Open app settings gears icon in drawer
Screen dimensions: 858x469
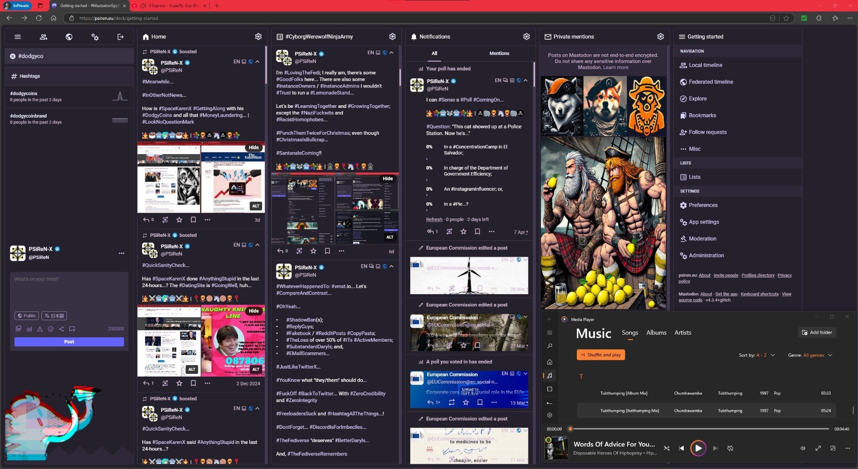(x=95, y=37)
